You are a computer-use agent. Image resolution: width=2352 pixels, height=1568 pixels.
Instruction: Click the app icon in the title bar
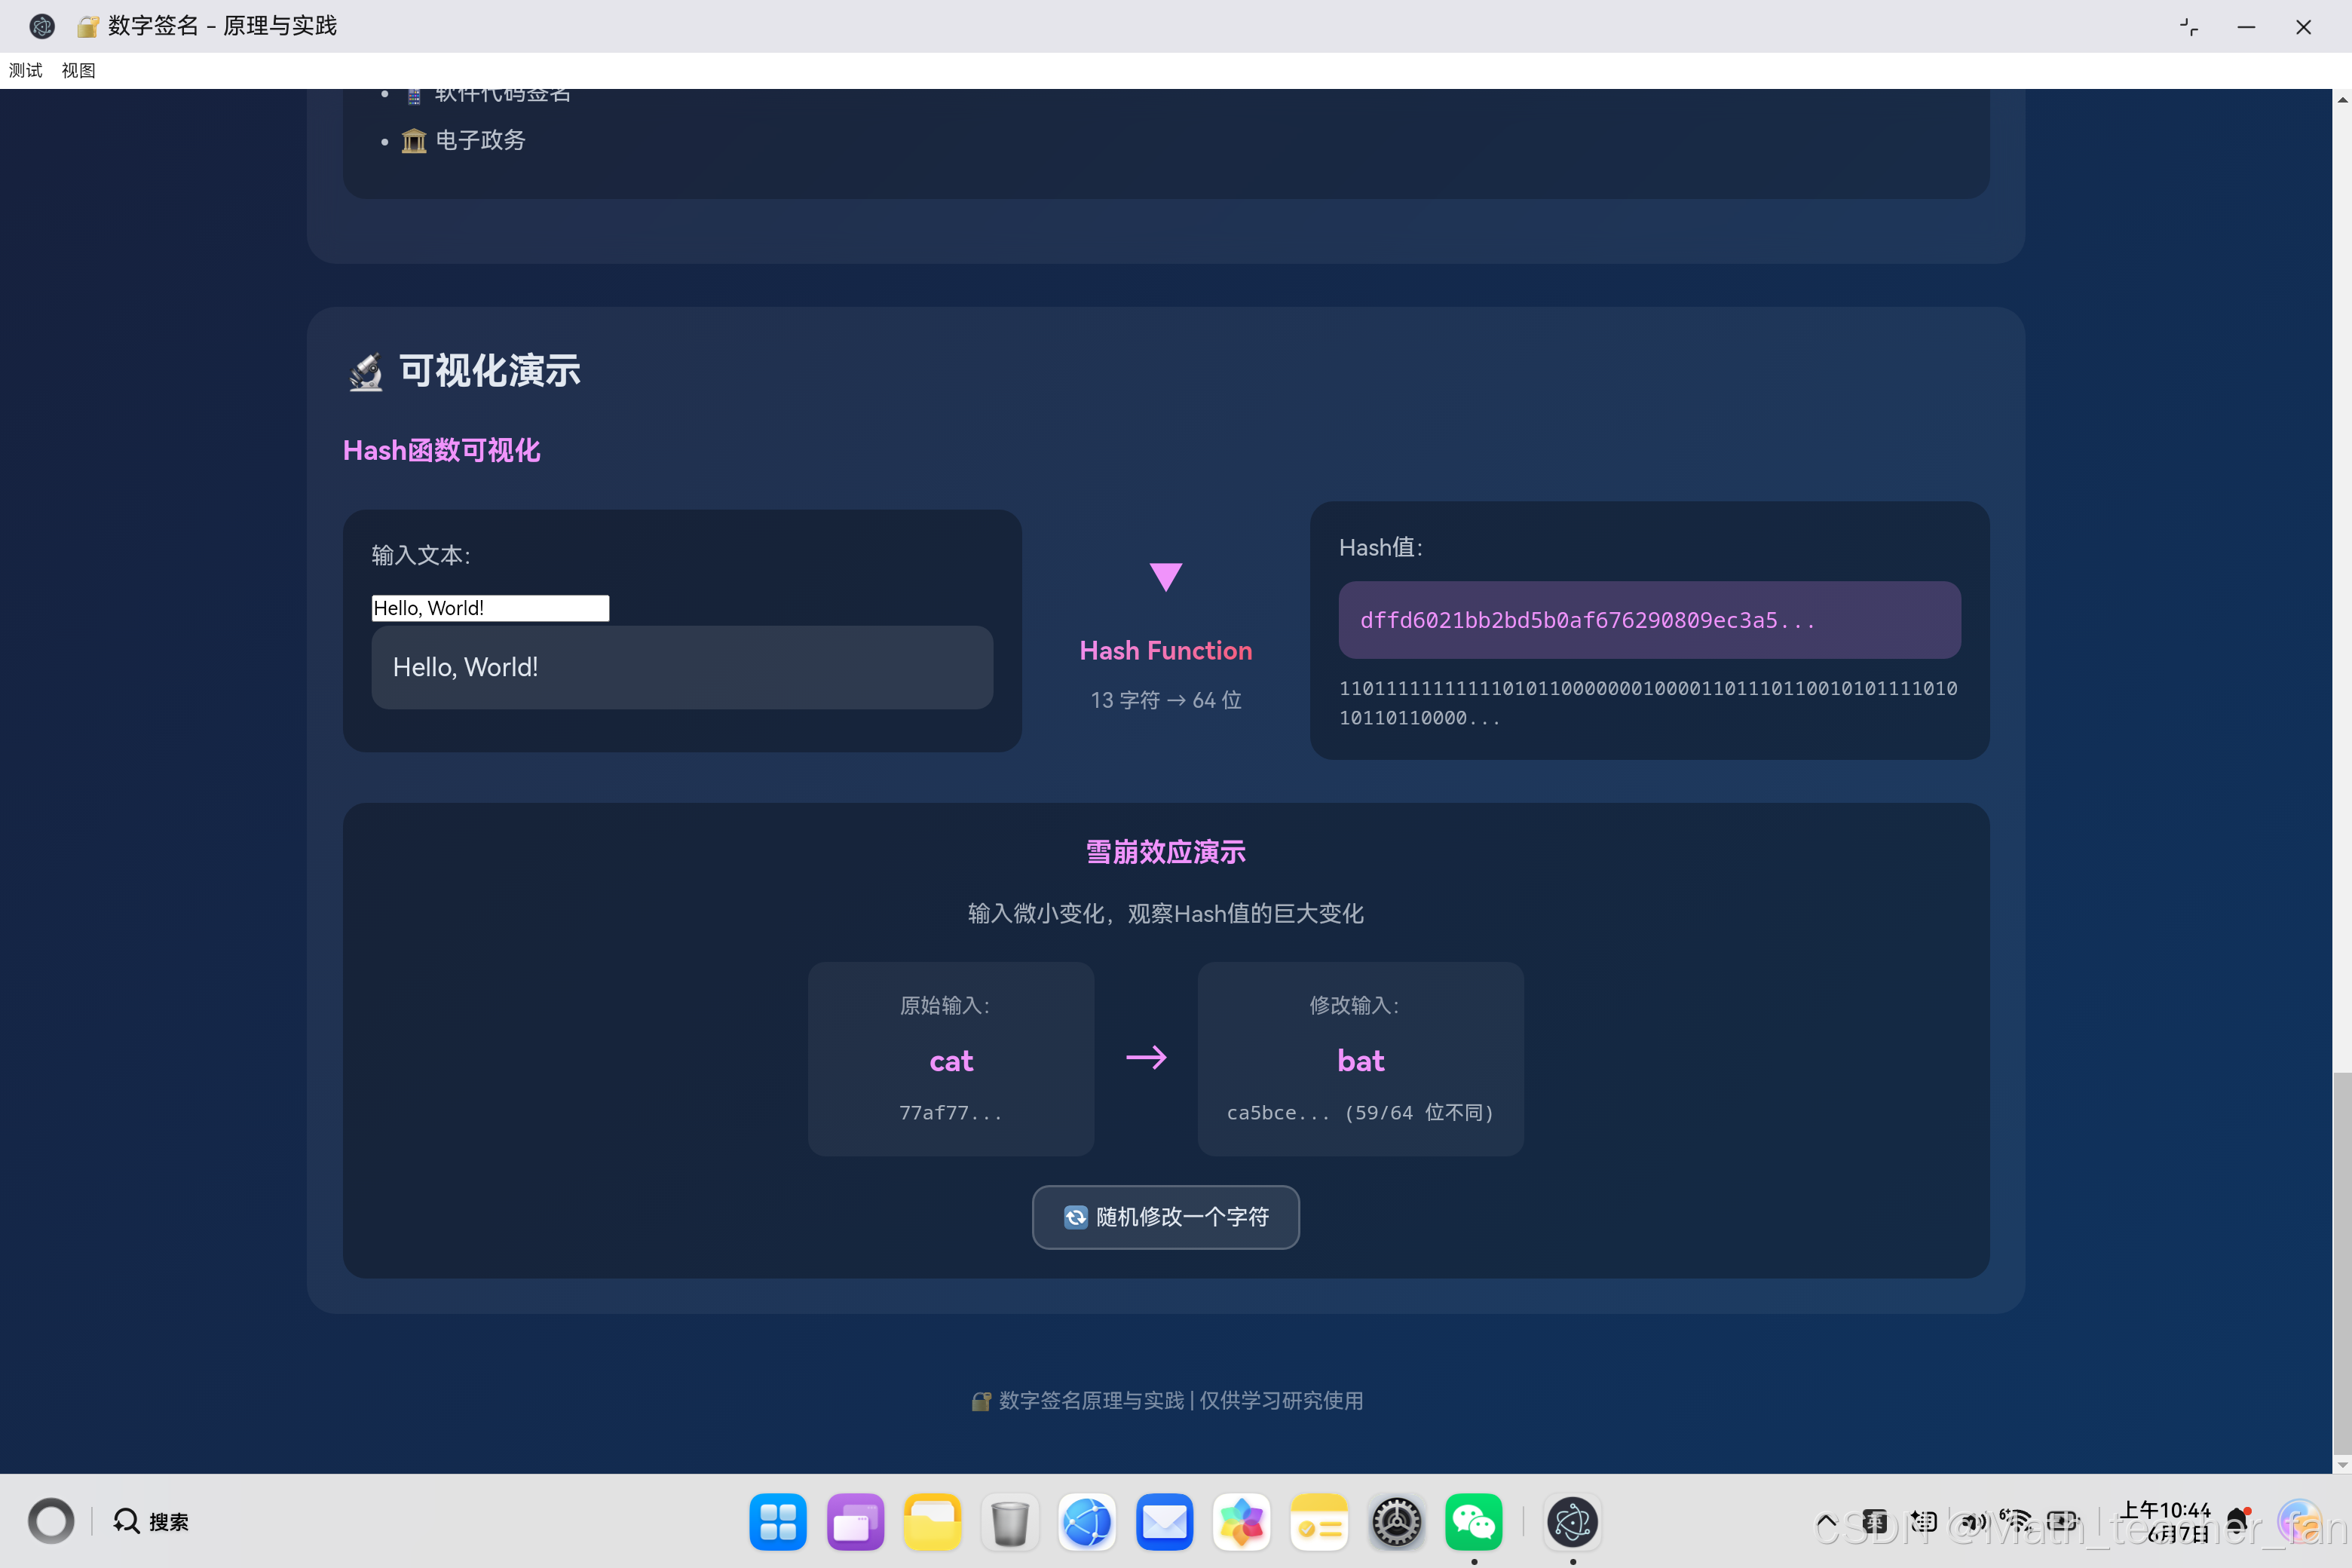click(x=42, y=26)
